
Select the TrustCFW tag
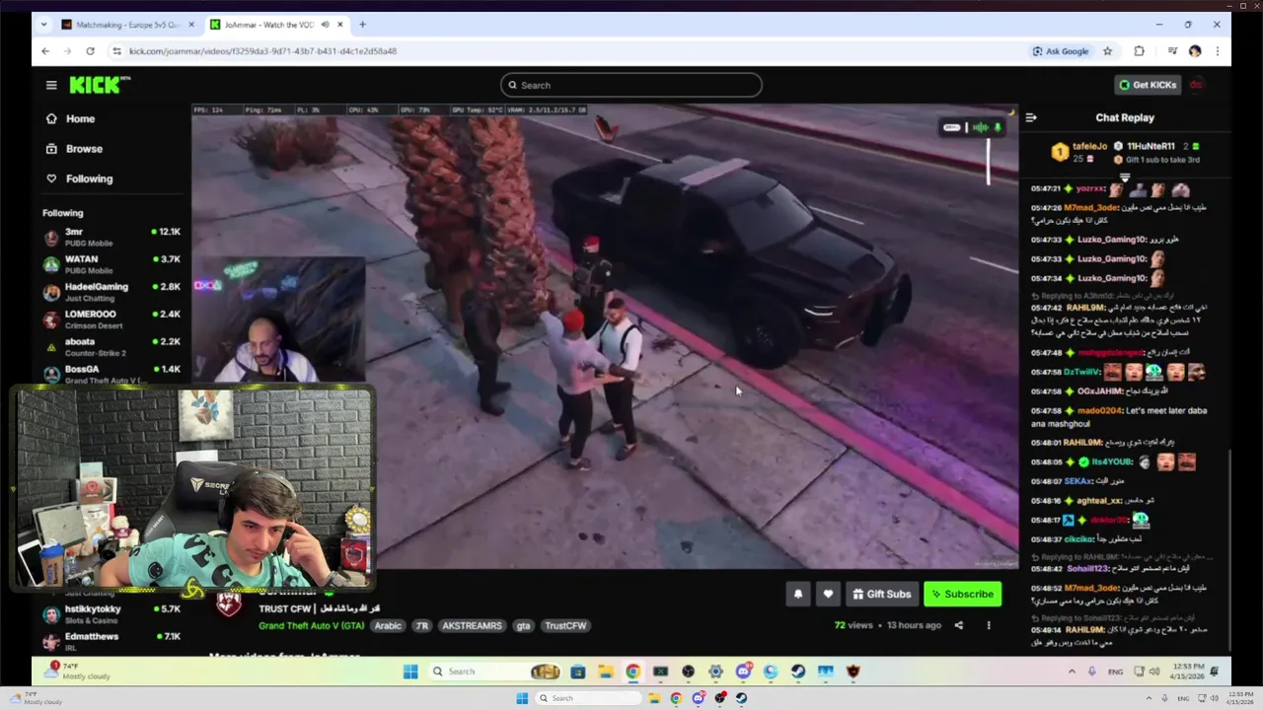pyautogui.click(x=565, y=625)
